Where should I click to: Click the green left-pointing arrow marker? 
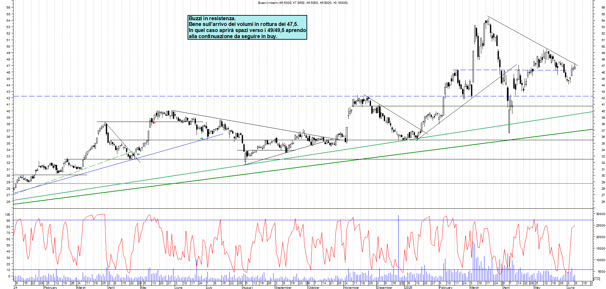point(138,154)
